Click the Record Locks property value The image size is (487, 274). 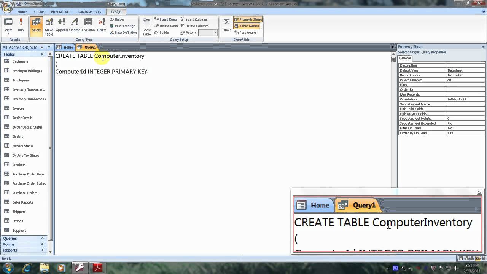[466, 75]
